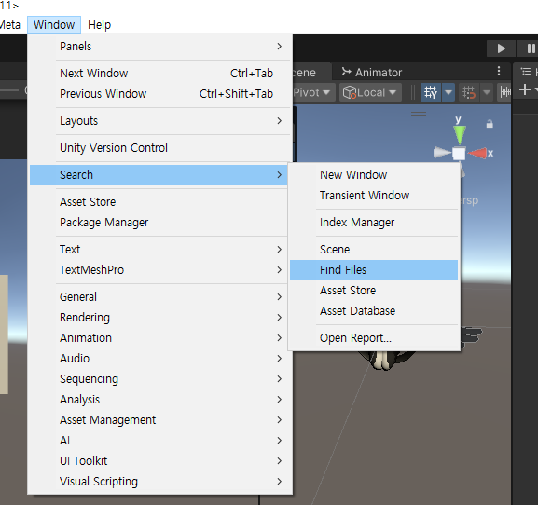This screenshot has width=538, height=505.
Task: Open the Index Manager
Action: click(x=374, y=223)
